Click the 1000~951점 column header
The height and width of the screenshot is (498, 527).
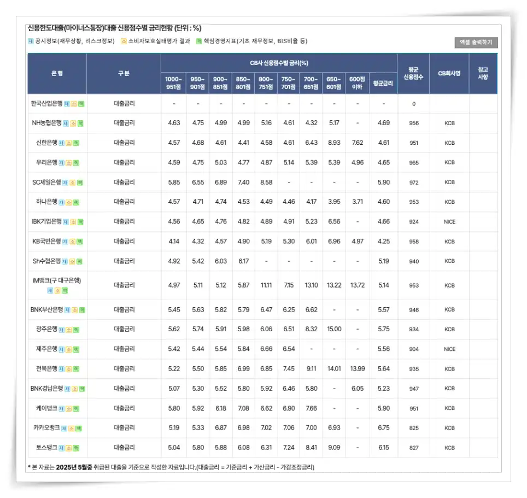(x=173, y=83)
